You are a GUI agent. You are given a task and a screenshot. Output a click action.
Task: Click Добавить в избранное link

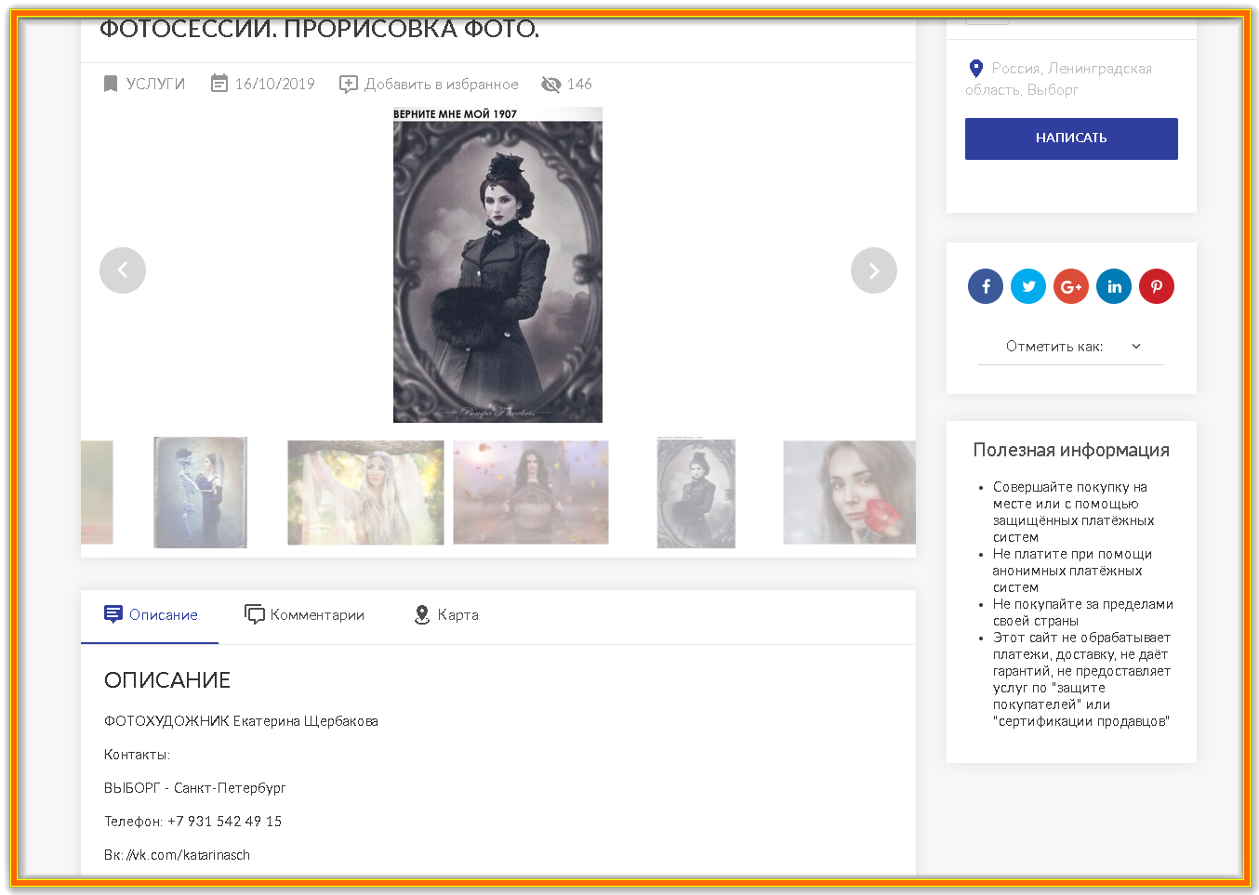(x=442, y=85)
